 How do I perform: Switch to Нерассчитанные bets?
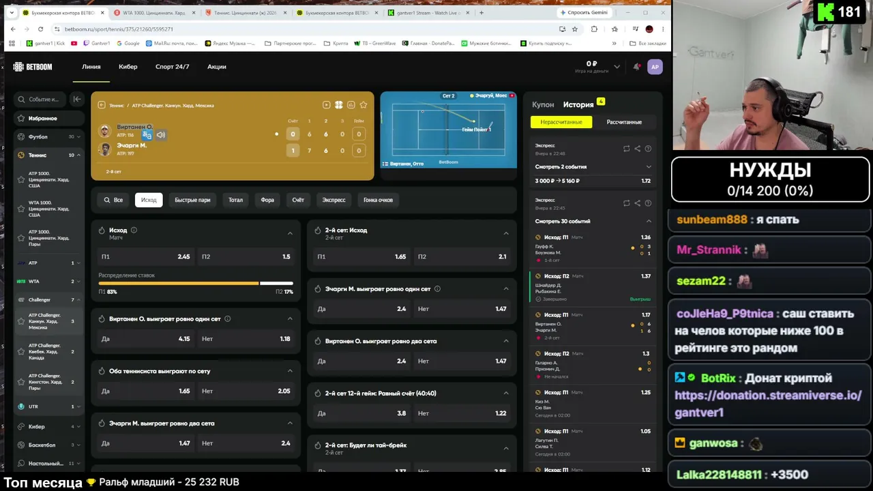tap(561, 122)
